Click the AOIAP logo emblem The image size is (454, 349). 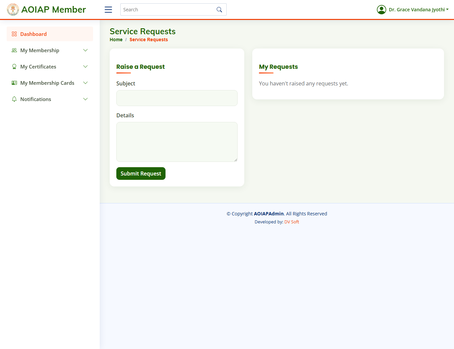tap(13, 10)
